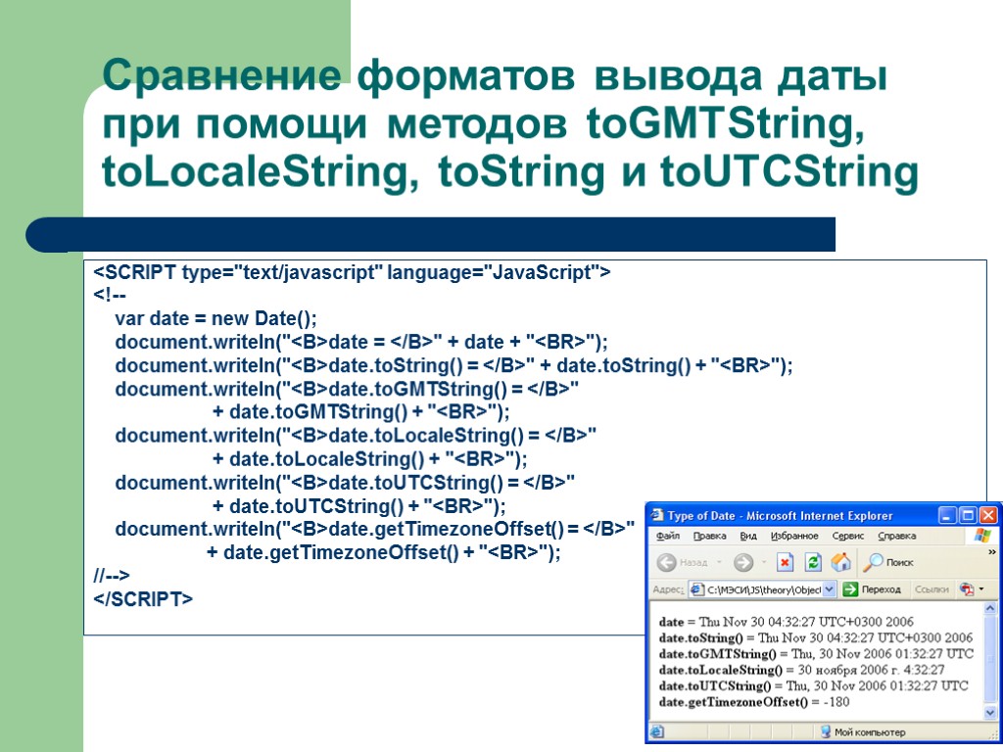1003x752 pixels.
Task: Click the Адрес: label in the address bar
Action: click(x=669, y=589)
